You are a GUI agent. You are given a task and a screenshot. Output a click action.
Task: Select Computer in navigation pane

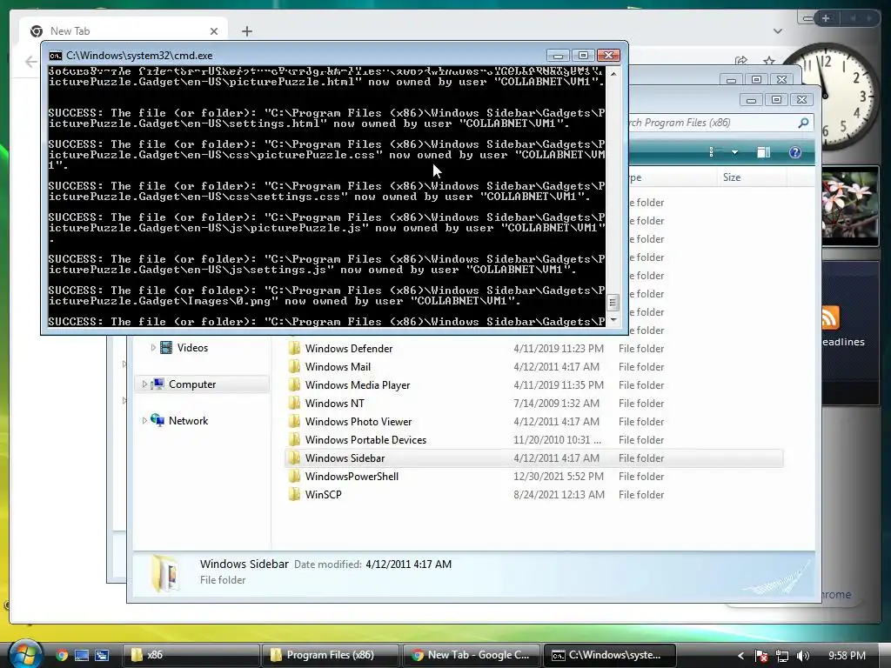coord(192,384)
